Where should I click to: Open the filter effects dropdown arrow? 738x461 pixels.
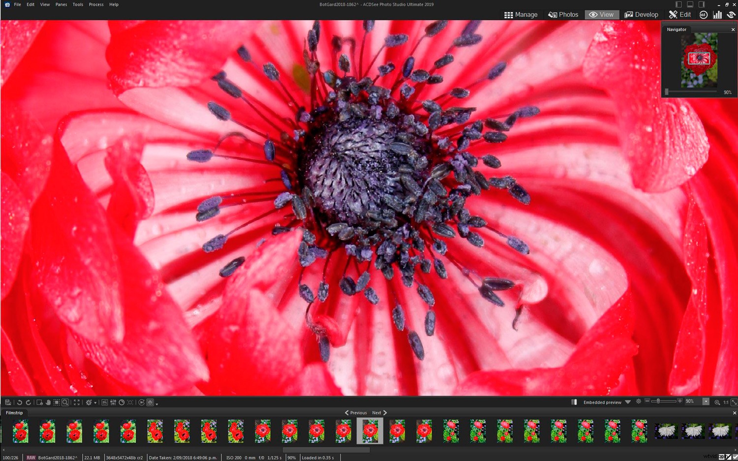point(95,402)
